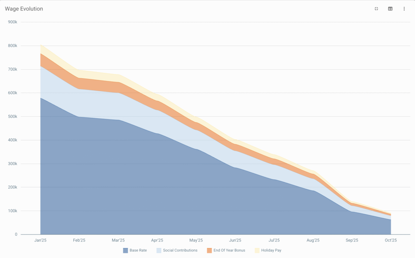Collapse the chart from fullscreen view
This screenshot has height=258, width=415.
(376, 9)
